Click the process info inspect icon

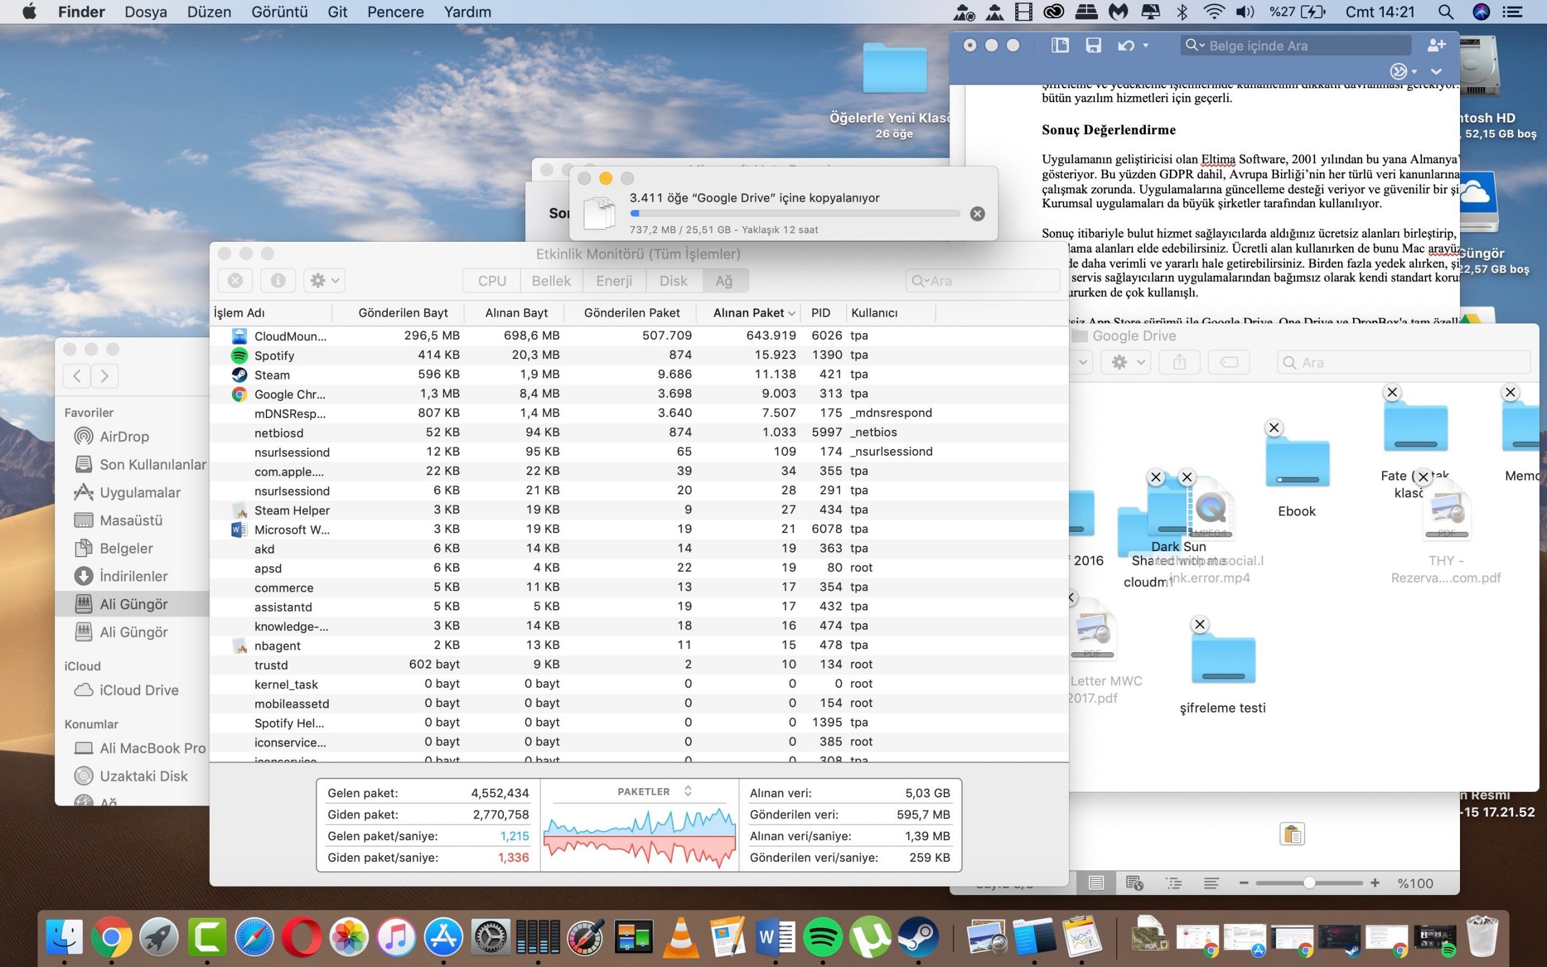pyautogui.click(x=277, y=281)
